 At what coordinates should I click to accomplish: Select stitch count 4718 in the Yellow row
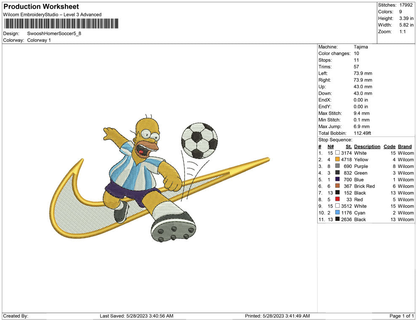click(347, 160)
